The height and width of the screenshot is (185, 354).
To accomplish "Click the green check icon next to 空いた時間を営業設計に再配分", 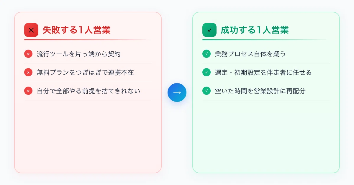I will 206,91.
